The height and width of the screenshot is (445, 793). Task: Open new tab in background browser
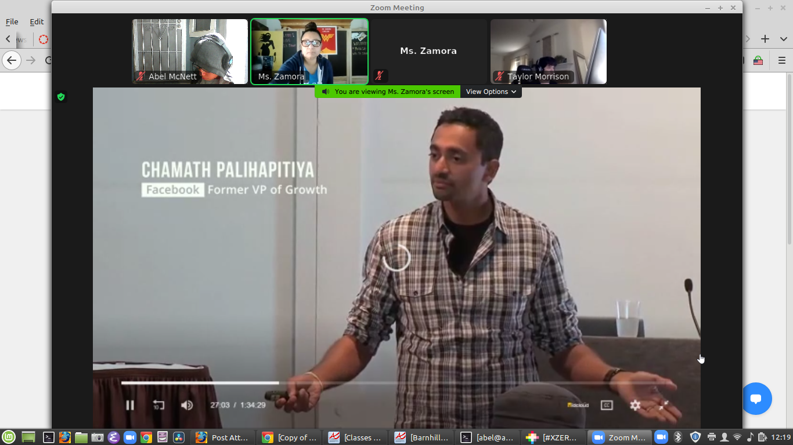(765, 39)
